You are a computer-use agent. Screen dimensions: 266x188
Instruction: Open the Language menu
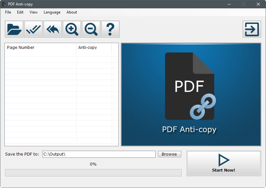pyautogui.click(x=52, y=12)
